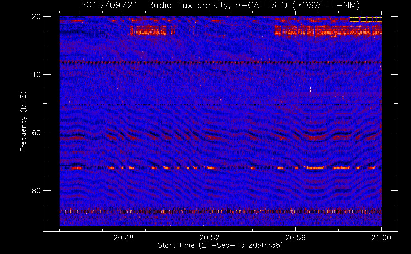Click the '60' frequency tick label
The height and width of the screenshot is (254, 411).
pos(36,133)
